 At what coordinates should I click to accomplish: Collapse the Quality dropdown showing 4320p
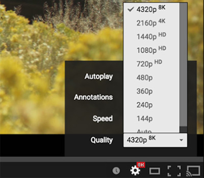coord(155,140)
